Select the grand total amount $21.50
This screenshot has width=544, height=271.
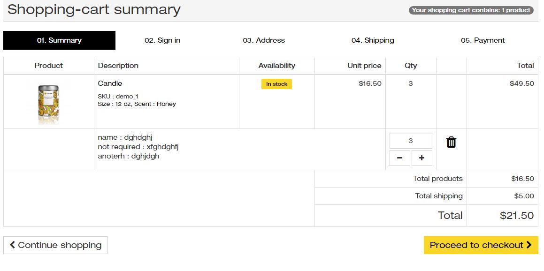517,216
